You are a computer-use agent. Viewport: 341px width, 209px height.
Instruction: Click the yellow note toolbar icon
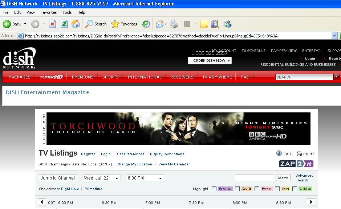[204, 24]
